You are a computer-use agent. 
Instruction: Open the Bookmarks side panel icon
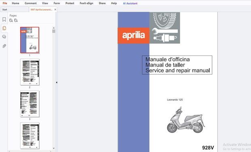coord(4,19)
